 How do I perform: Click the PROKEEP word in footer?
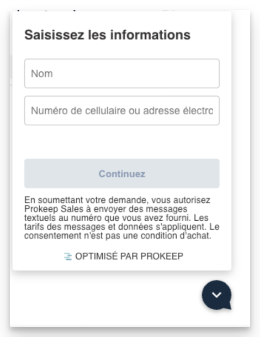[x=162, y=256]
